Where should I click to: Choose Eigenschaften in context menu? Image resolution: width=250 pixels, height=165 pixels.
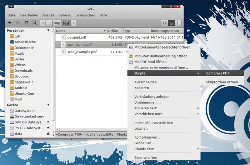[146, 157]
